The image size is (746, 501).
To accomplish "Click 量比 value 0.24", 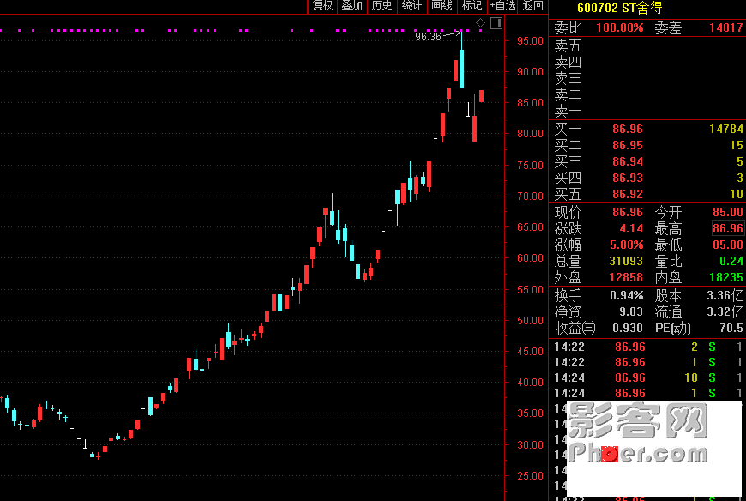I will (731, 261).
